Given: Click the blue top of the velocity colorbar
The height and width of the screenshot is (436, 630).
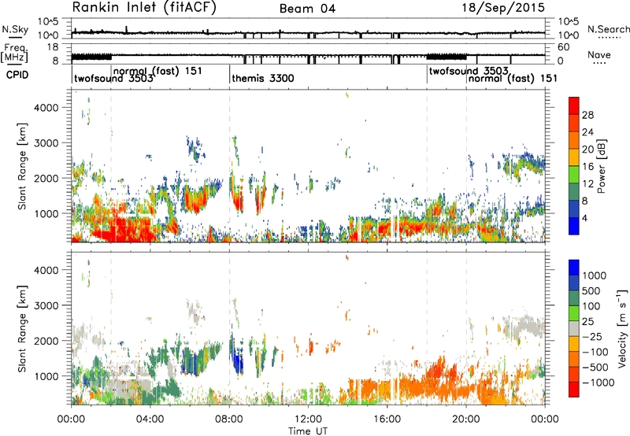Looking at the screenshot, I should point(574,268).
